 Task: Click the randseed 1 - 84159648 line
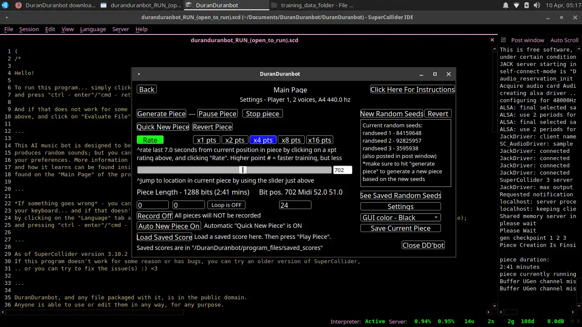point(392,133)
